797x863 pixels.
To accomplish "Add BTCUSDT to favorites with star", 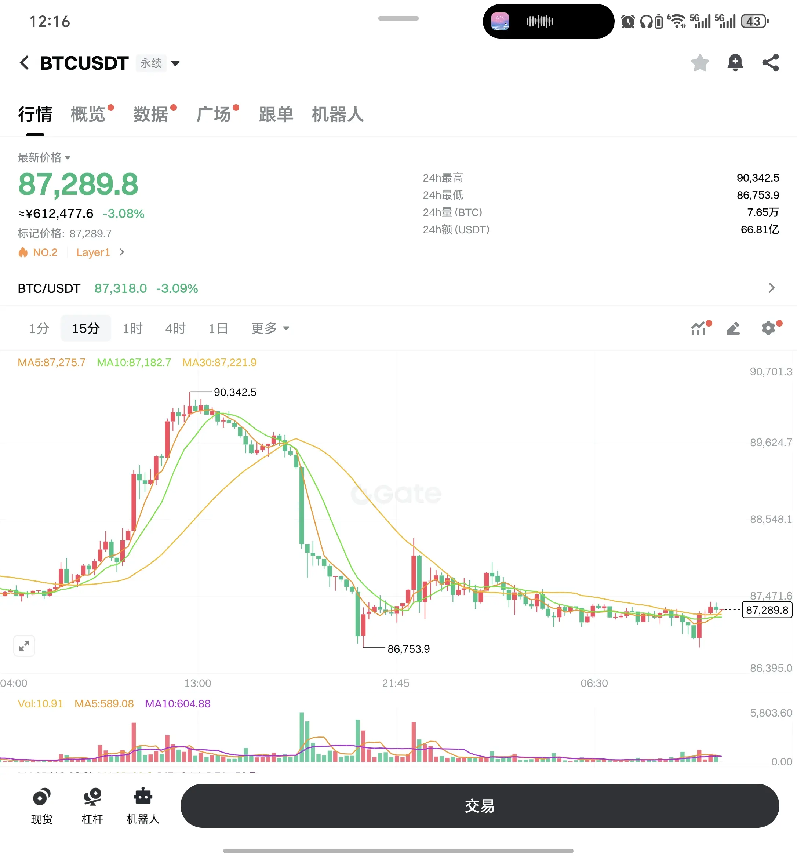I will [700, 63].
